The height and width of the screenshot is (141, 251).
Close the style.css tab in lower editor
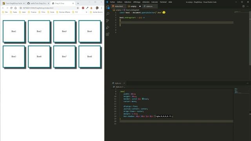[124, 83]
